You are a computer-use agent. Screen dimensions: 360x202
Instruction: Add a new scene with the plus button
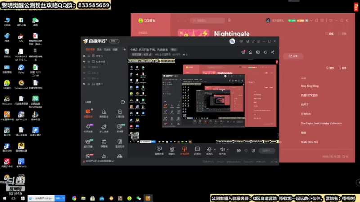point(125,49)
